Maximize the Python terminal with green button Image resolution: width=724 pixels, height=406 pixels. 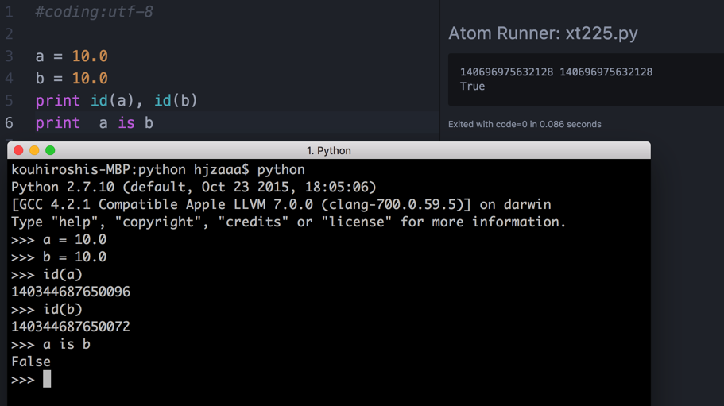[x=50, y=150]
